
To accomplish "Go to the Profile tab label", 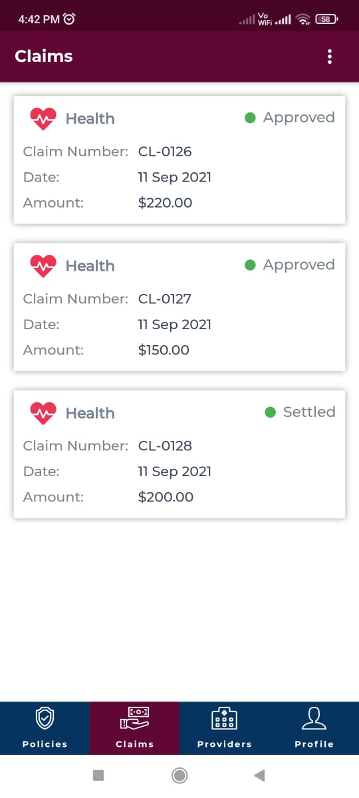I will click(x=314, y=744).
